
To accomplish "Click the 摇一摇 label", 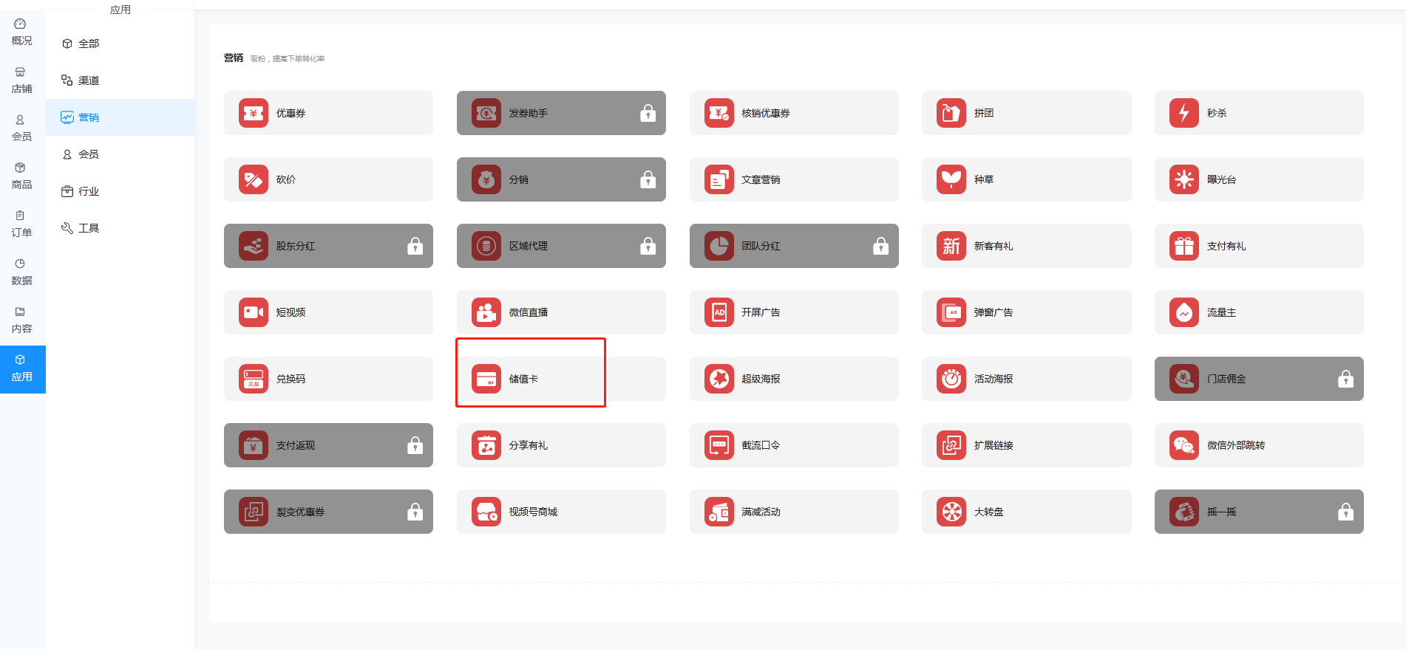I will point(1221,512).
